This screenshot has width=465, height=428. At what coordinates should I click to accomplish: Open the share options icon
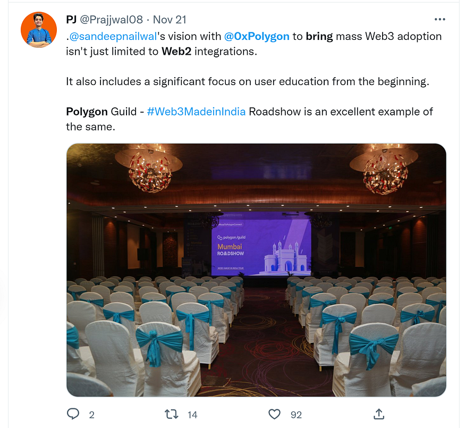(379, 414)
